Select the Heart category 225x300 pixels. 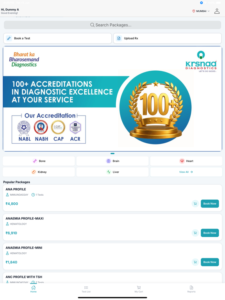(186, 161)
